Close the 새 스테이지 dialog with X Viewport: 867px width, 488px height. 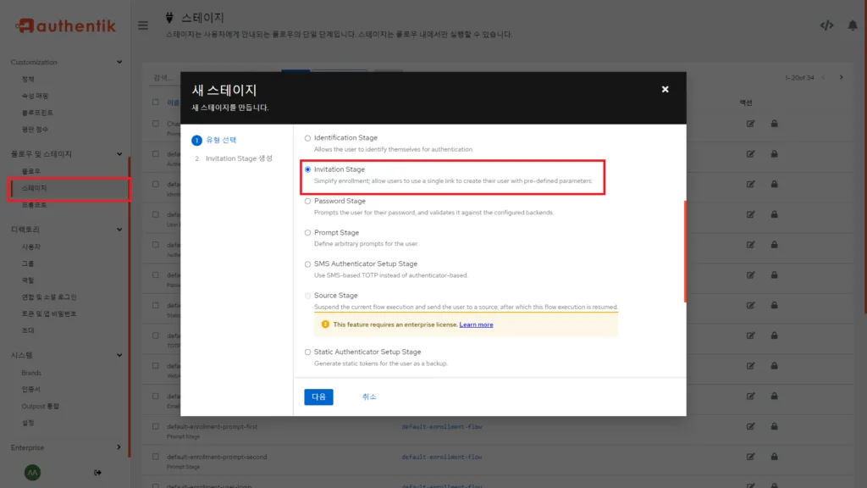(665, 89)
